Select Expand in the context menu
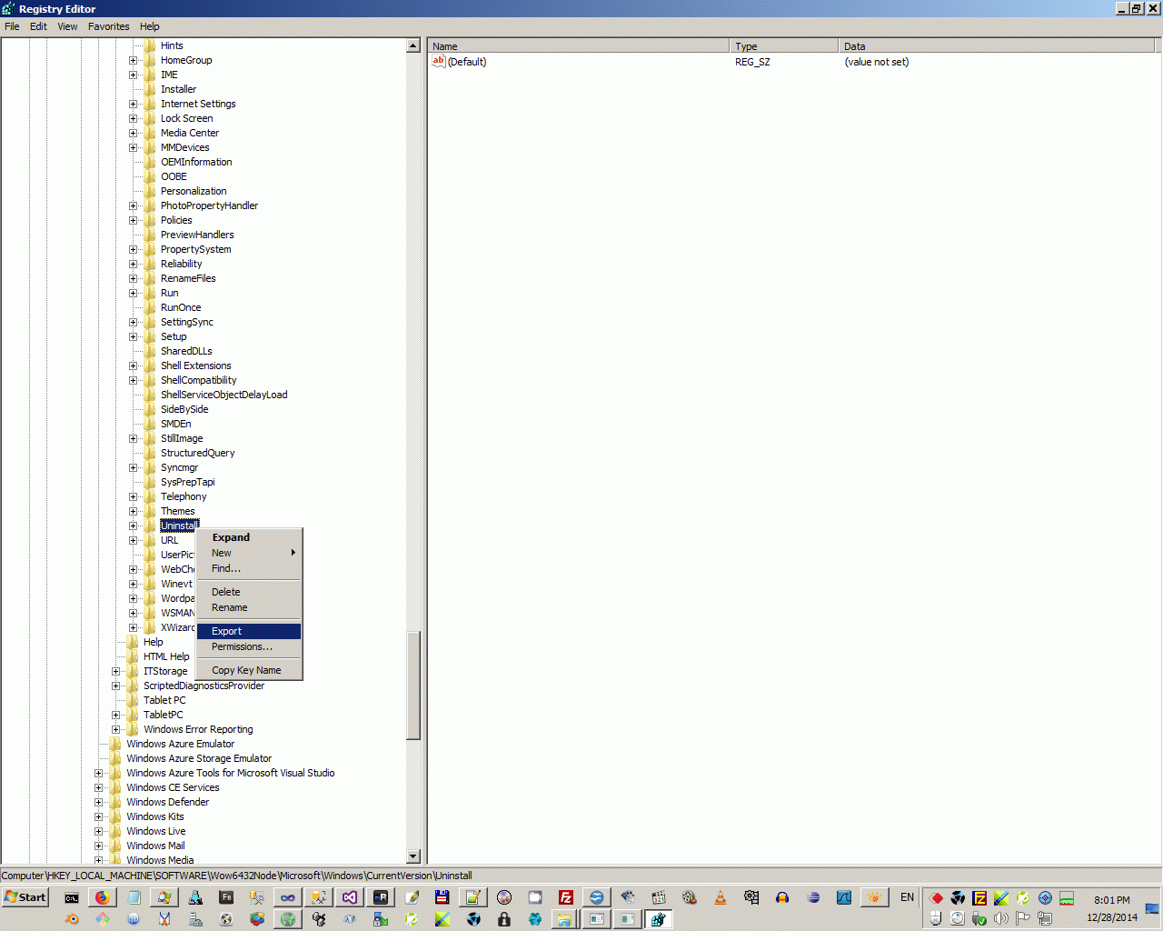The height and width of the screenshot is (931, 1163). coord(249,537)
